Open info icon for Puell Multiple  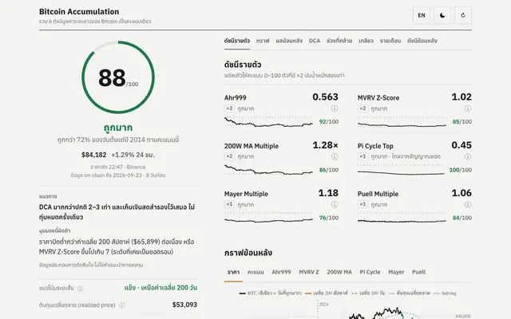pyautogui.click(x=468, y=204)
